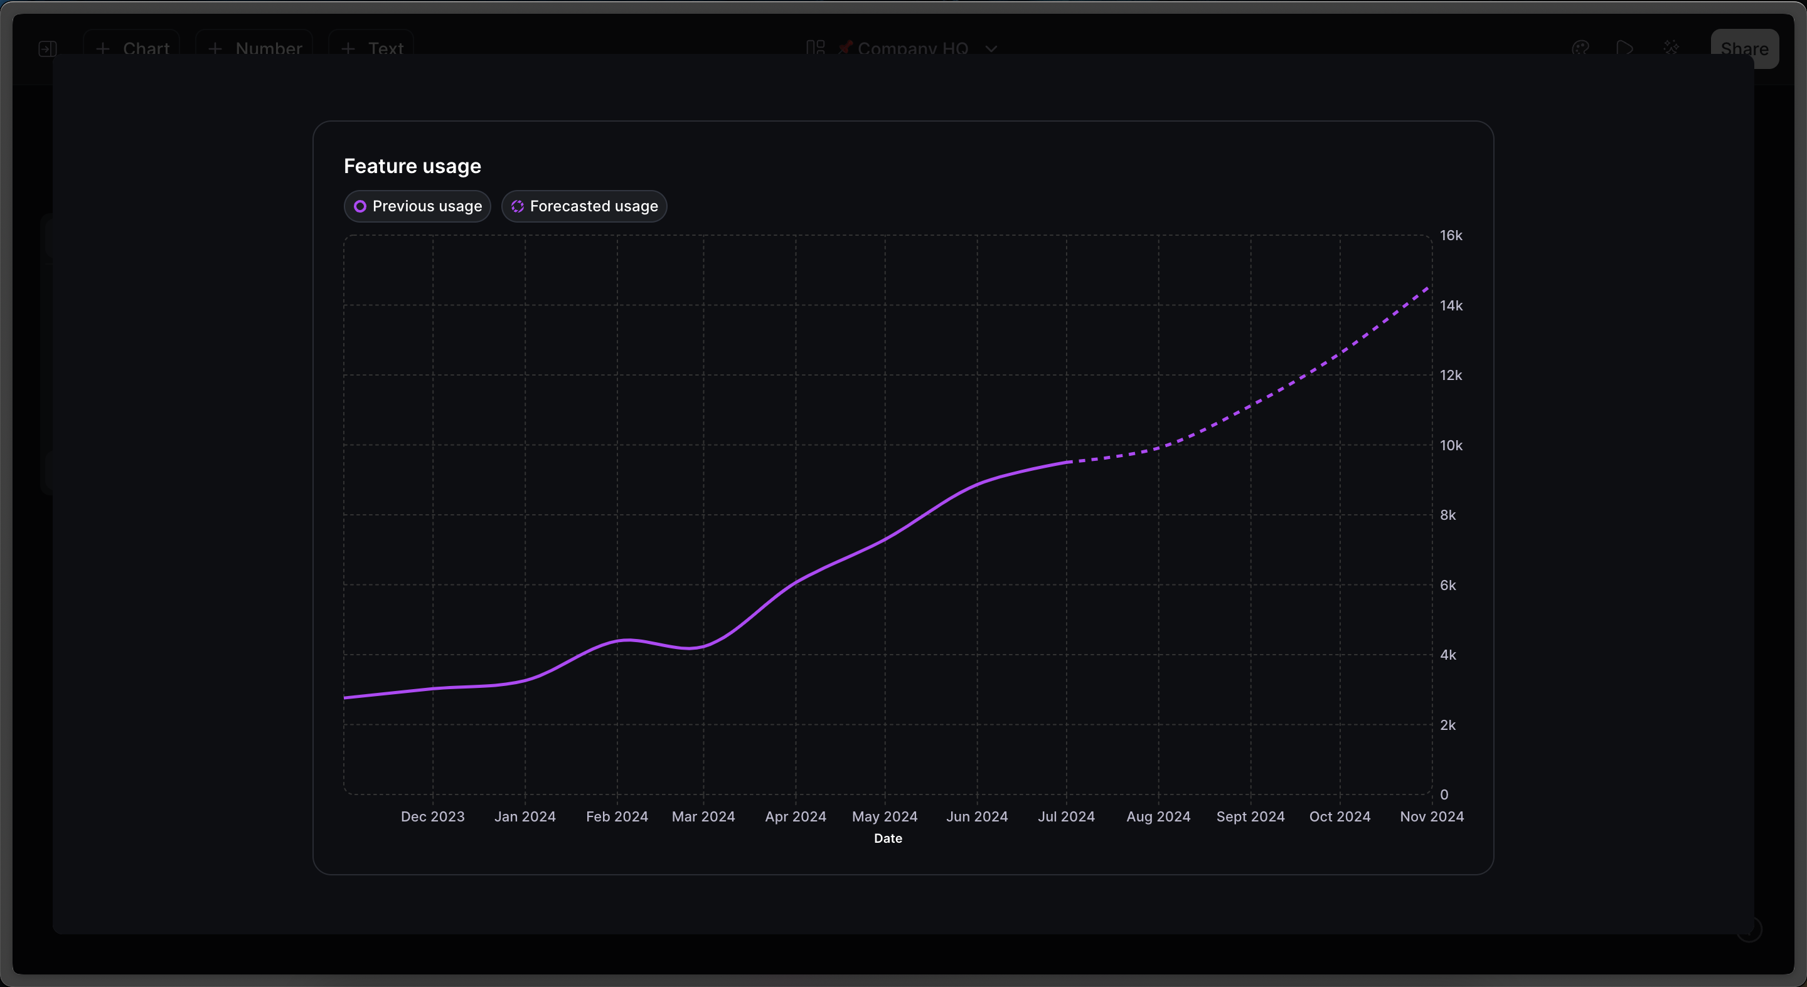This screenshot has width=1807, height=987.
Task: Click the plus icon on the Number button
Action: [215, 48]
